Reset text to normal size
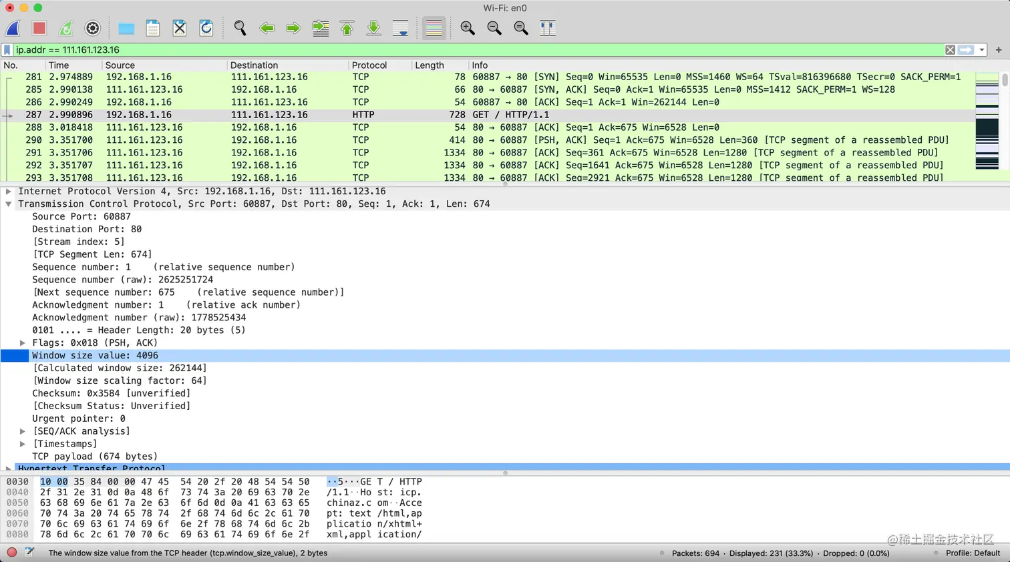 click(521, 28)
